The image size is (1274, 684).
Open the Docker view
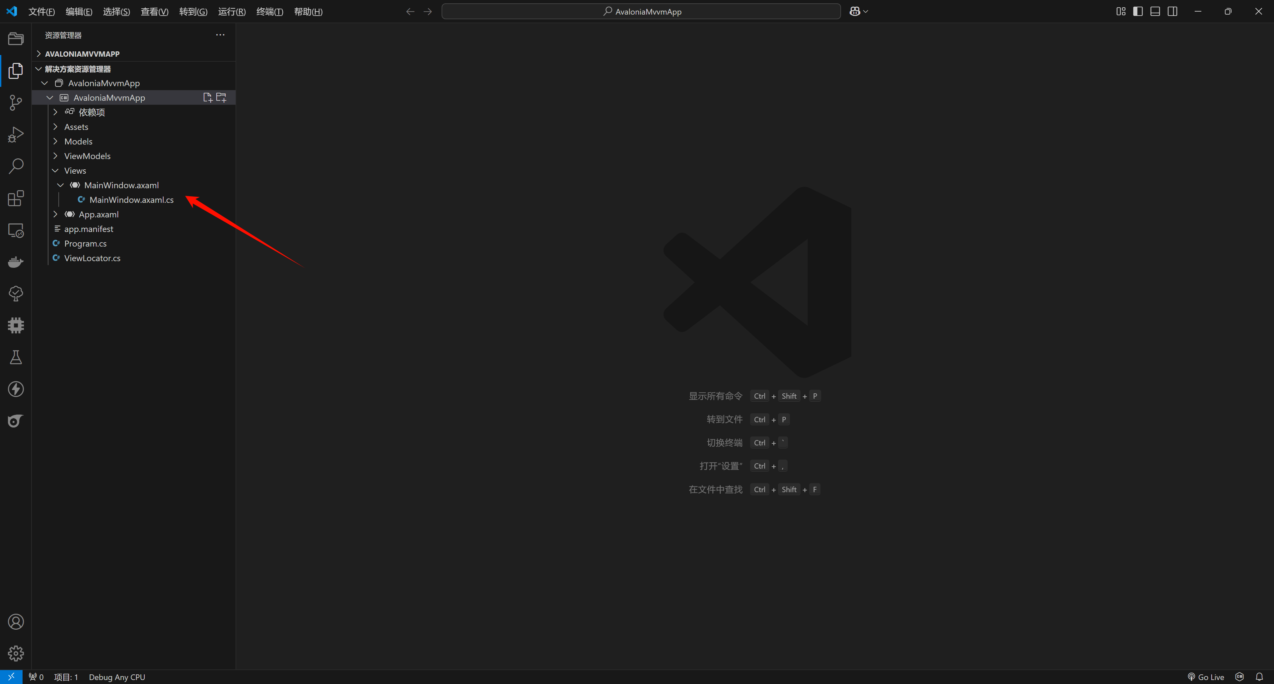click(16, 262)
